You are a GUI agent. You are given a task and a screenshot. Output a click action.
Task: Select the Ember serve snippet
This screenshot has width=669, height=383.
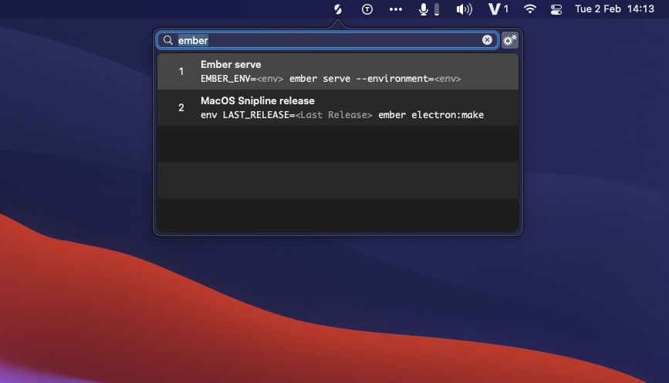(338, 71)
